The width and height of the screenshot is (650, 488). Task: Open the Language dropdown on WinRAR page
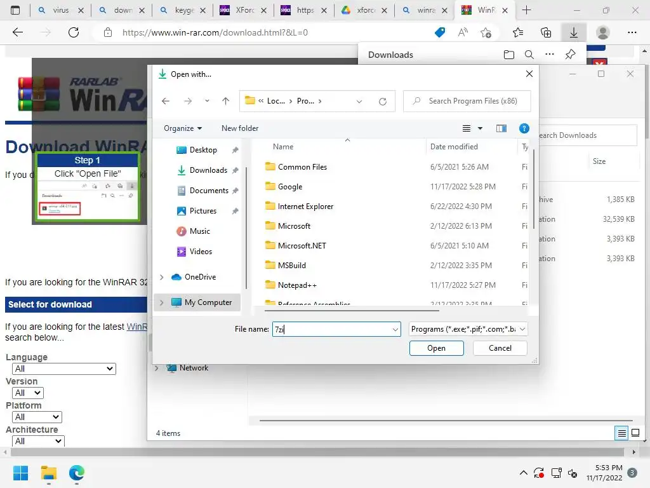(64, 369)
